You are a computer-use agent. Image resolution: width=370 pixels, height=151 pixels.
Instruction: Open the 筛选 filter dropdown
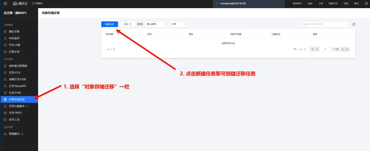[127, 24]
